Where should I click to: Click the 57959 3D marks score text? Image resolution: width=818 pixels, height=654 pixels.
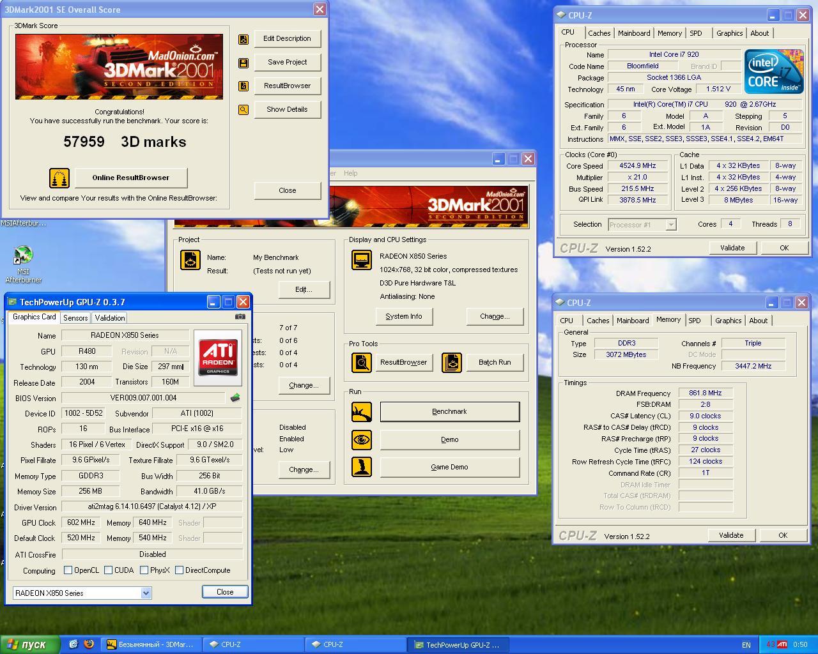125,142
